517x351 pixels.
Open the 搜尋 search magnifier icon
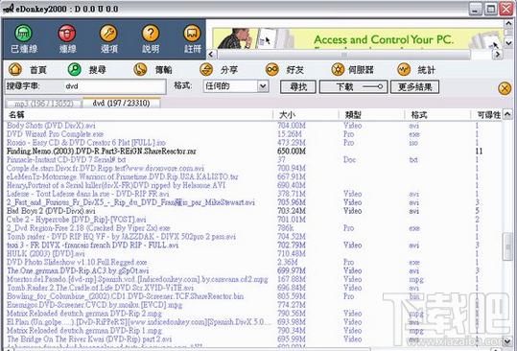[75, 69]
